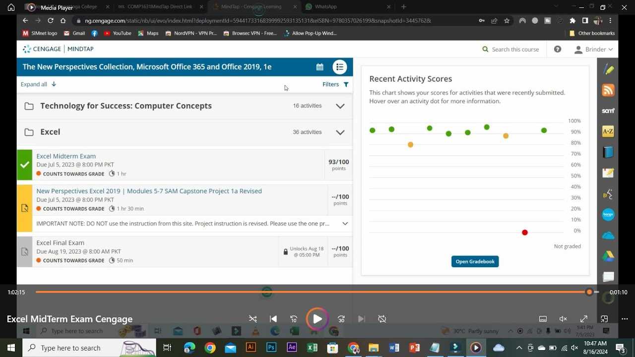Go to the previous track
The width and height of the screenshot is (635, 357).
273,319
